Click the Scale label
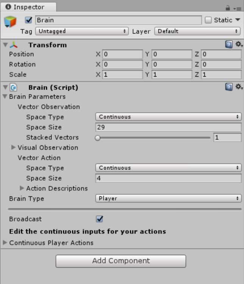 (x=18, y=74)
